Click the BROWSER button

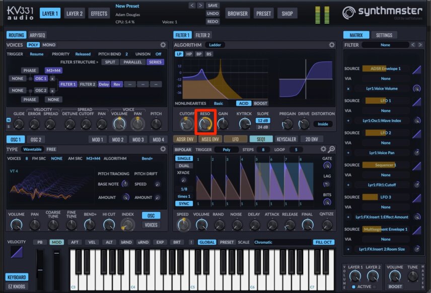tap(238, 14)
